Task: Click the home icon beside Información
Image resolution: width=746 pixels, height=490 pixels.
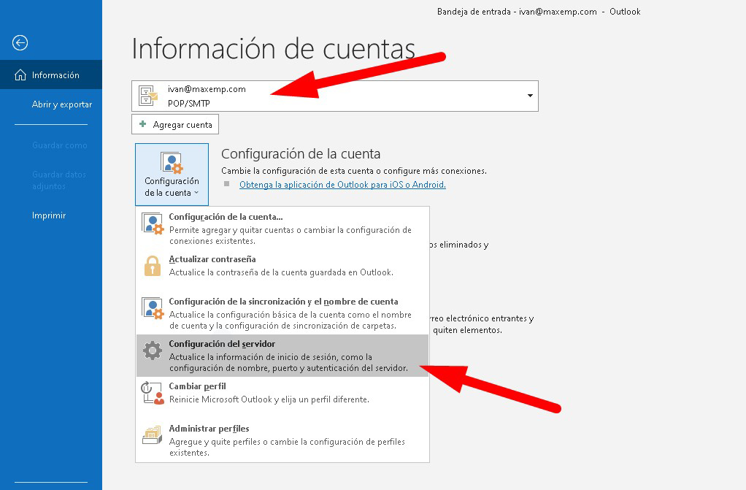Action: (x=20, y=75)
